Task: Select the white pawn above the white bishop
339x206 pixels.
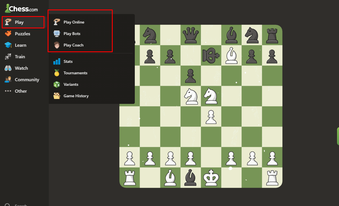Action: pos(170,158)
